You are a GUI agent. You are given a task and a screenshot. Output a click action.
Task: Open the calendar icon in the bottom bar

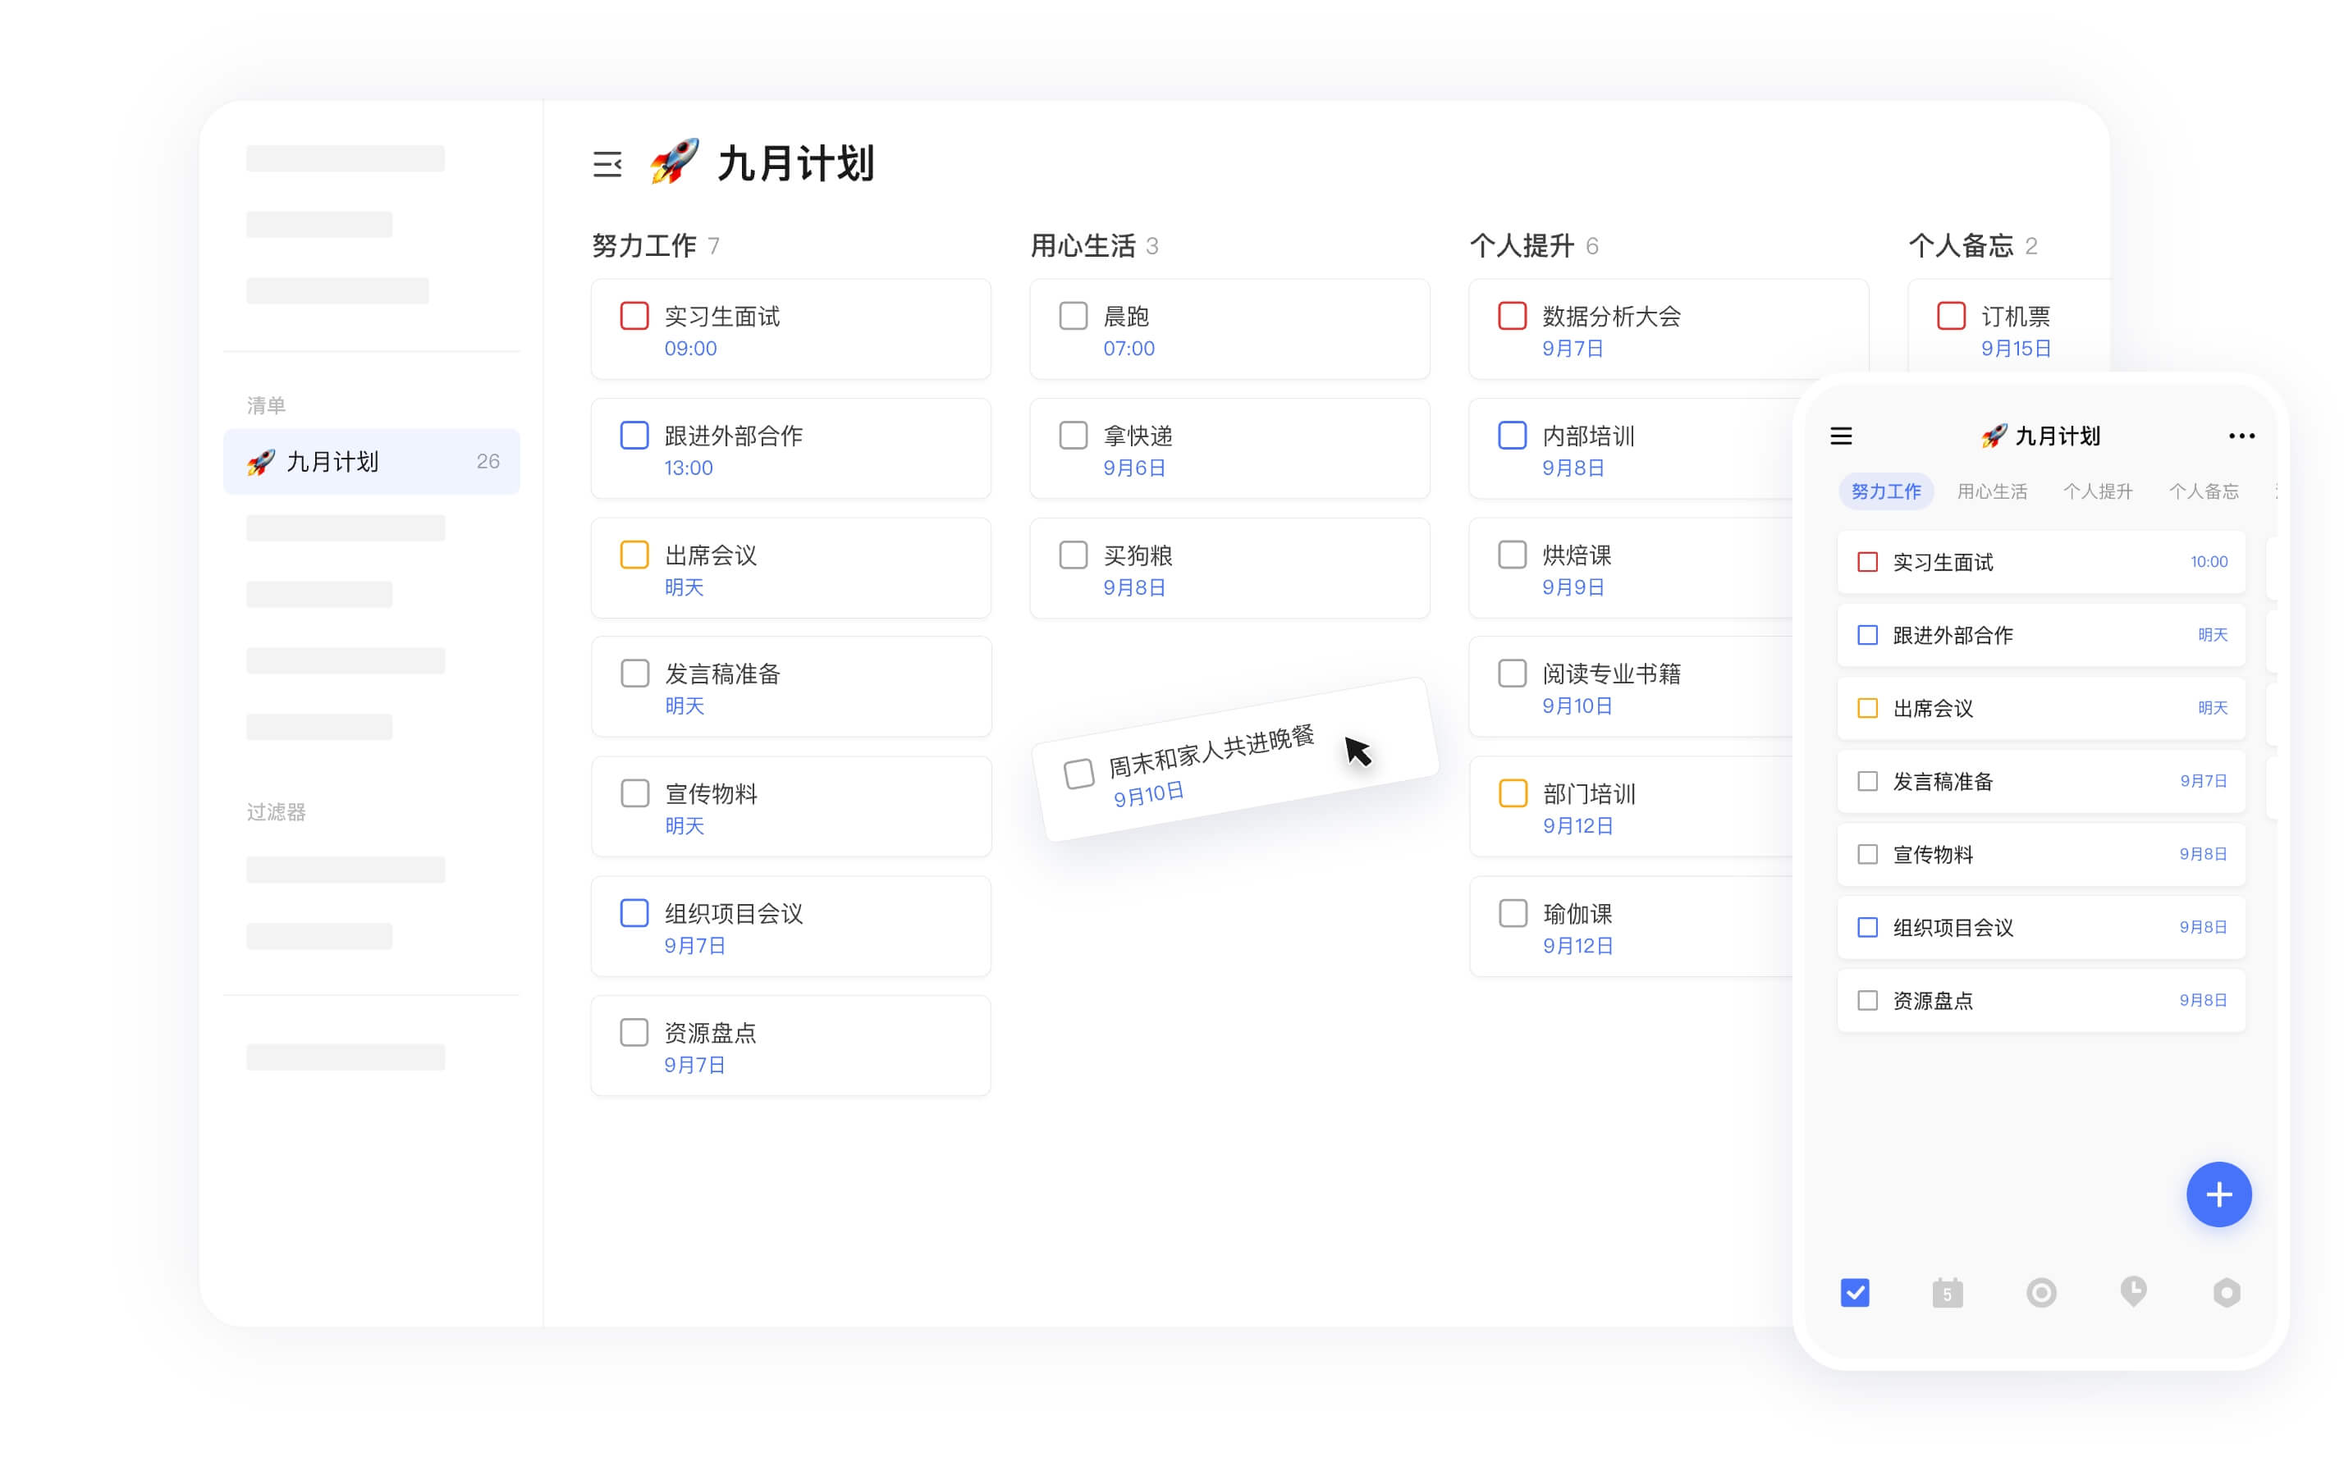pyautogui.click(x=1948, y=1292)
